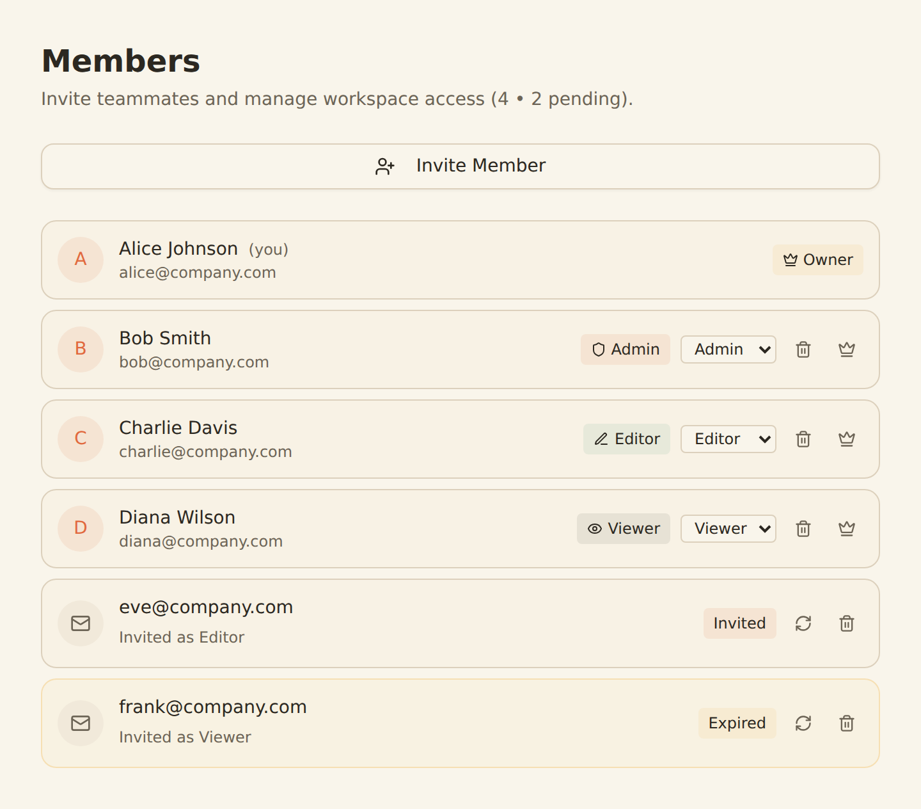
Task: Delete Charlie Davis using the trash icon
Action: pyautogui.click(x=803, y=439)
